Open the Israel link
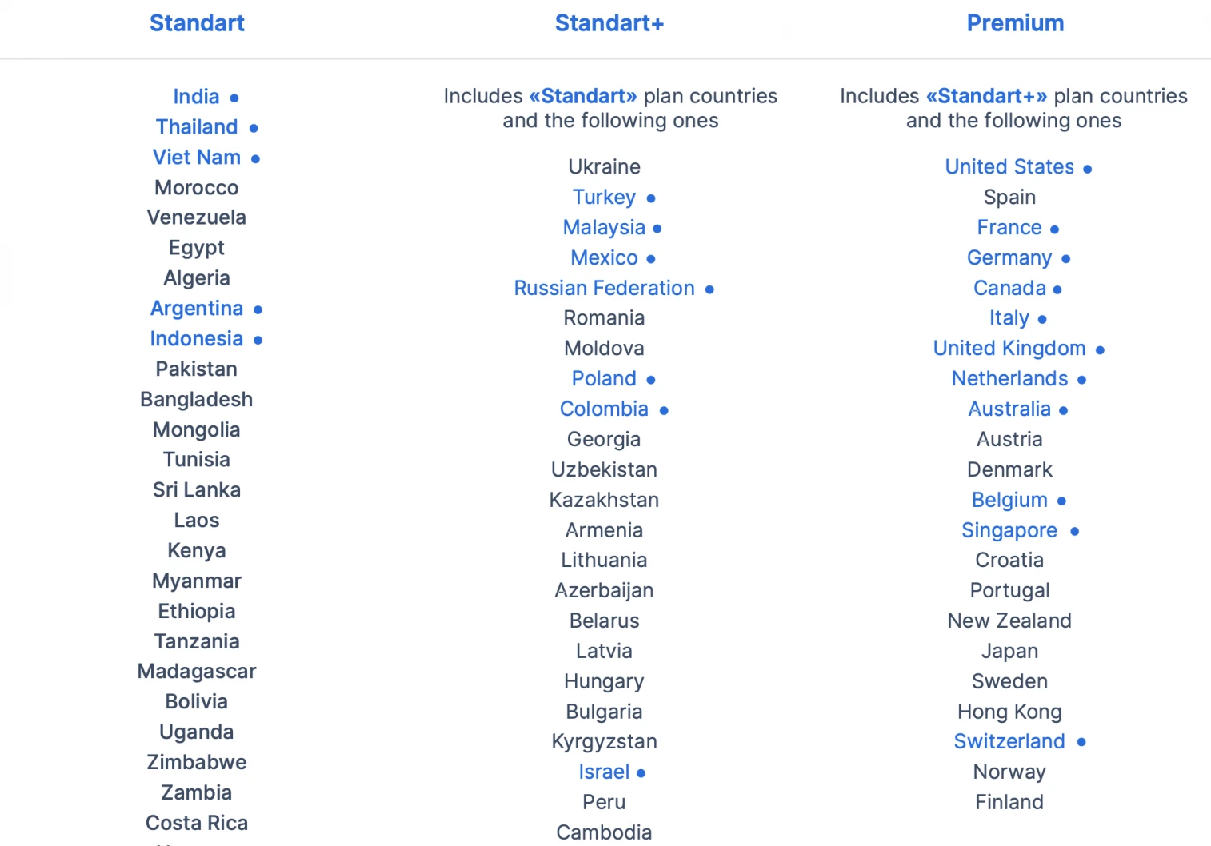 pos(604,772)
